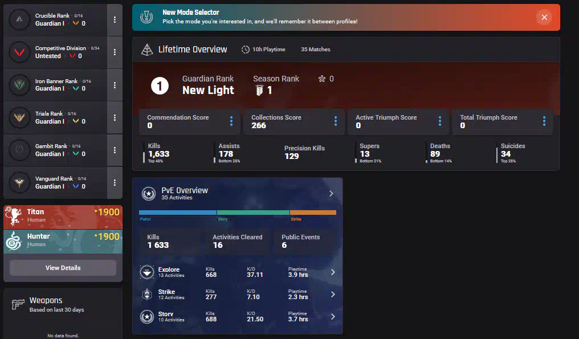
Task: Click the Supers 13 stat
Action: pyautogui.click(x=369, y=153)
